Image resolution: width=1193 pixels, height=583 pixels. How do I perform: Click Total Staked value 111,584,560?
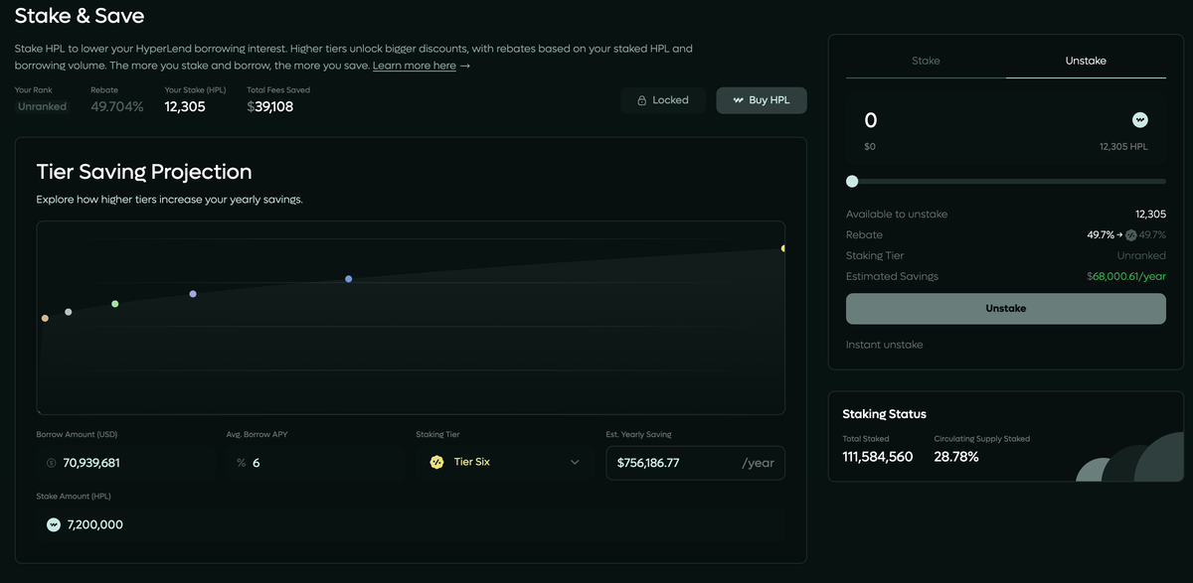coord(878,457)
